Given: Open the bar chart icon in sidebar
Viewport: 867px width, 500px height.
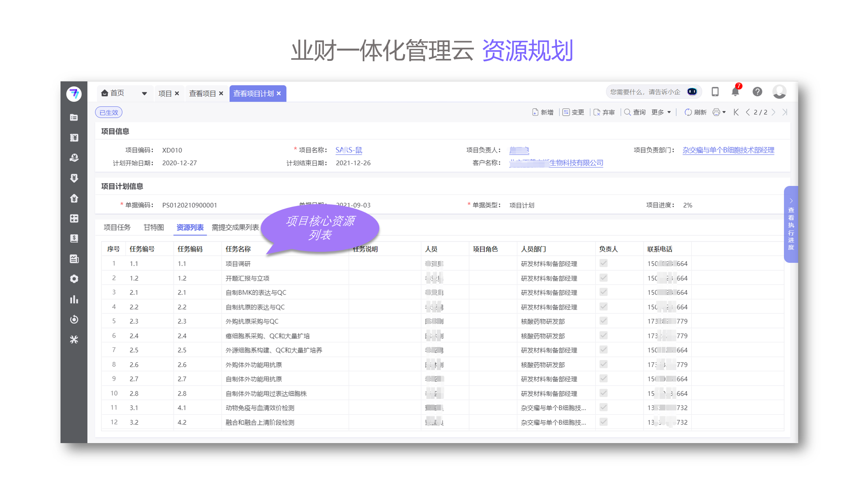Looking at the screenshot, I should (x=74, y=299).
